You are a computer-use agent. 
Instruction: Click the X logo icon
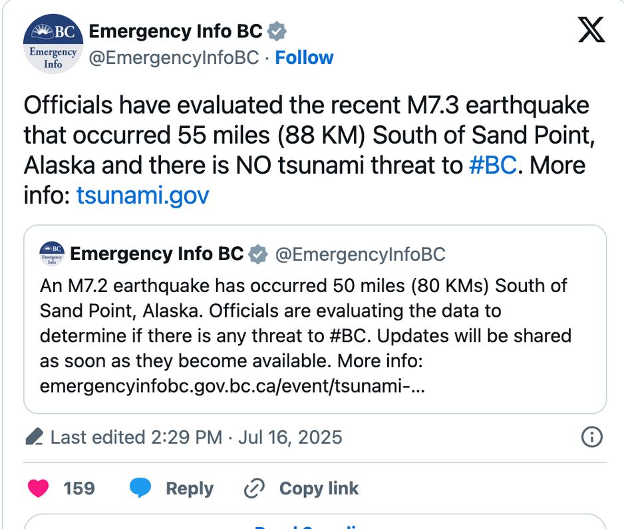click(591, 29)
